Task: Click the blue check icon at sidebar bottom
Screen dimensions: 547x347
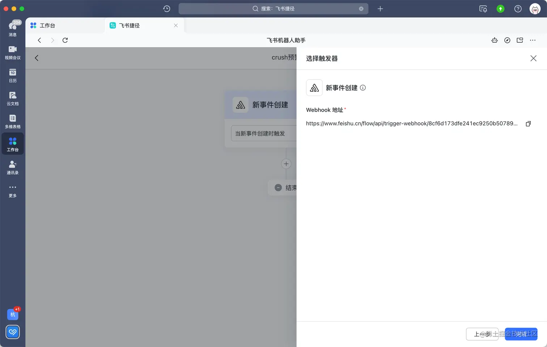Action: tap(13, 332)
